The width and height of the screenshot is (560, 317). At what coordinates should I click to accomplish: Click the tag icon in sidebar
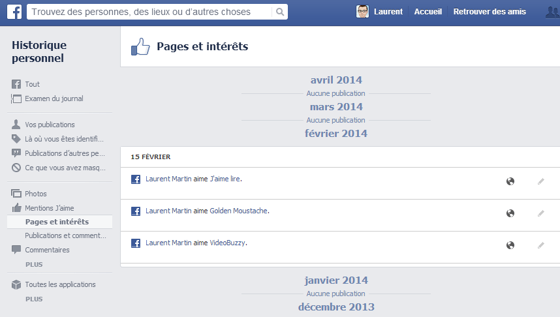tap(16, 139)
